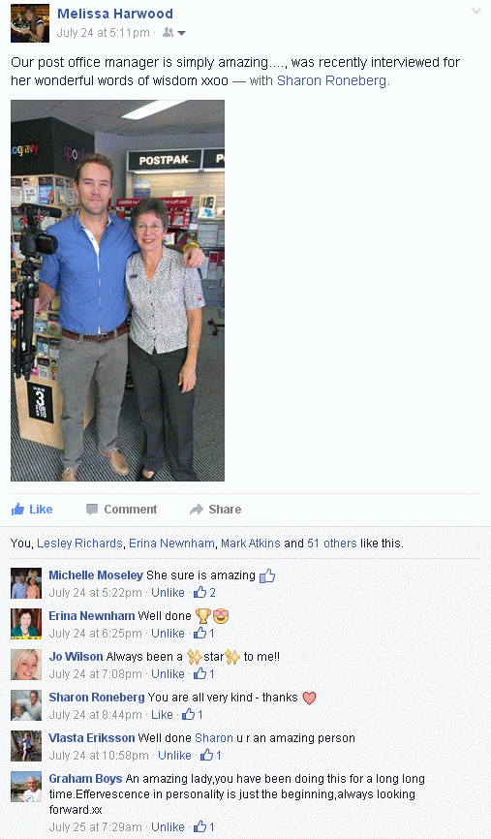Like Sharon Roneberg's thank-you comment
The width and height of the screenshot is (491, 839).
162,714
